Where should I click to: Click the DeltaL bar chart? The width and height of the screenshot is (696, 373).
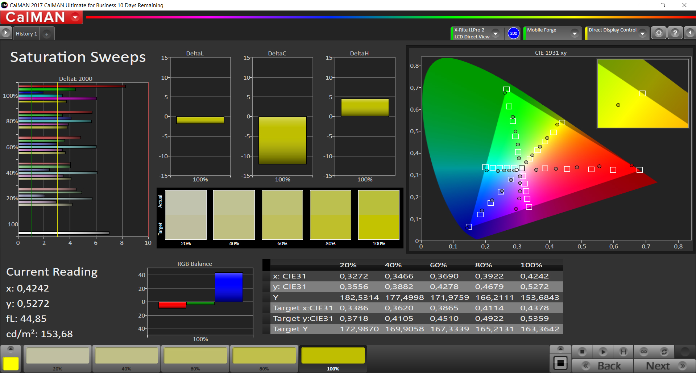pyautogui.click(x=200, y=117)
